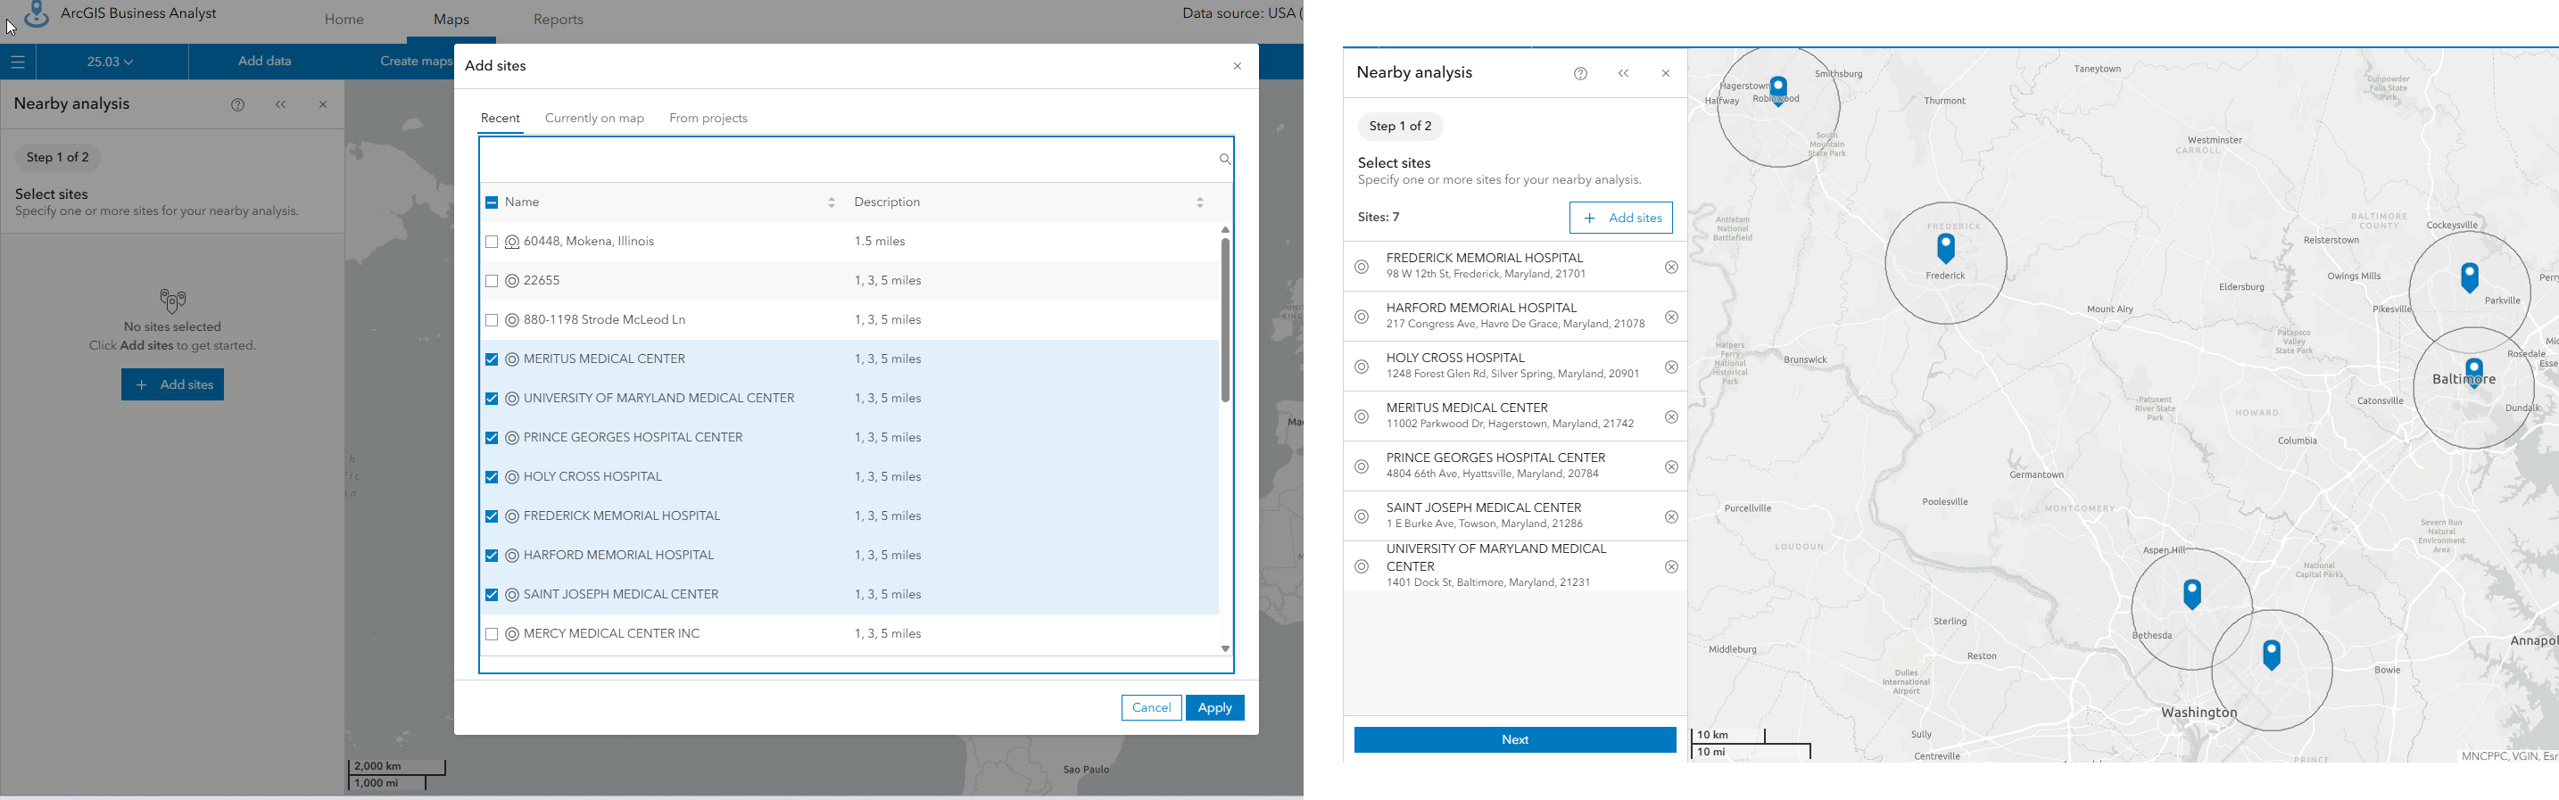
Task: Check the 880-1198 Strode McLeod Ln checkbox
Action: tap(492, 320)
